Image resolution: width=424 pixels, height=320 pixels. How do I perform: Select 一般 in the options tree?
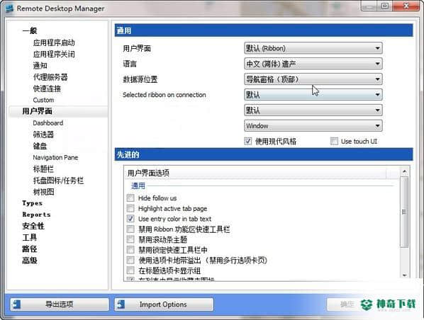(30, 30)
